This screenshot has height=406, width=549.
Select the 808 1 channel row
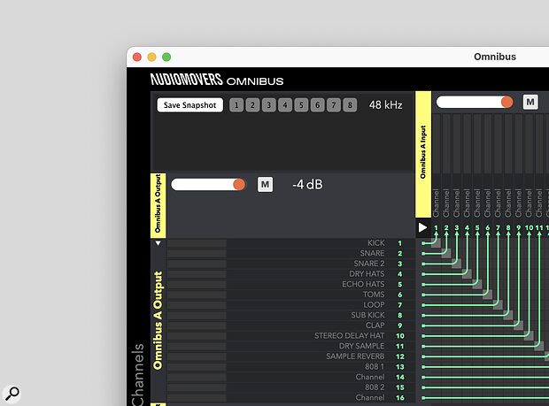click(x=290, y=367)
